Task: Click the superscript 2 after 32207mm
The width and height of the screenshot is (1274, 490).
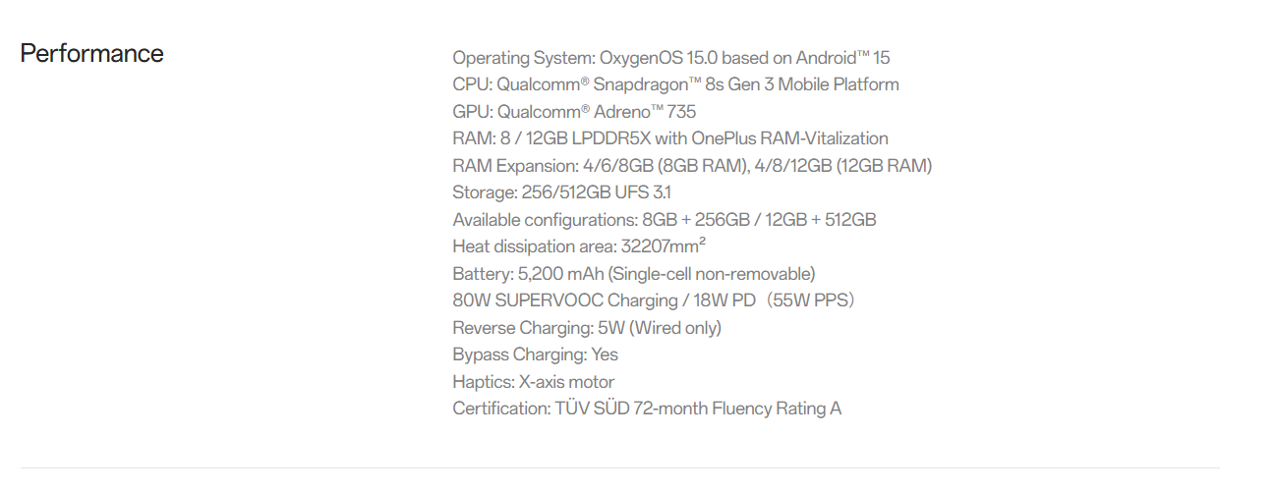Action: click(x=702, y=242)
